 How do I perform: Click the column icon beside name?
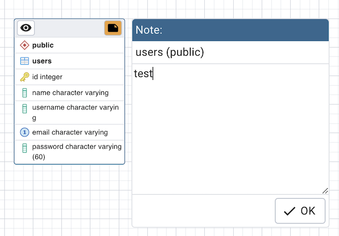point(24,93)
